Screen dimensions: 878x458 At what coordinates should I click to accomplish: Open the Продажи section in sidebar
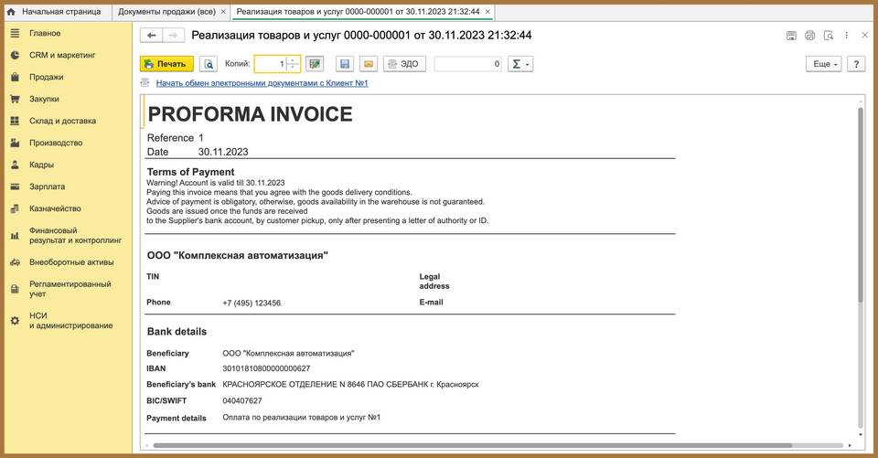46,77
